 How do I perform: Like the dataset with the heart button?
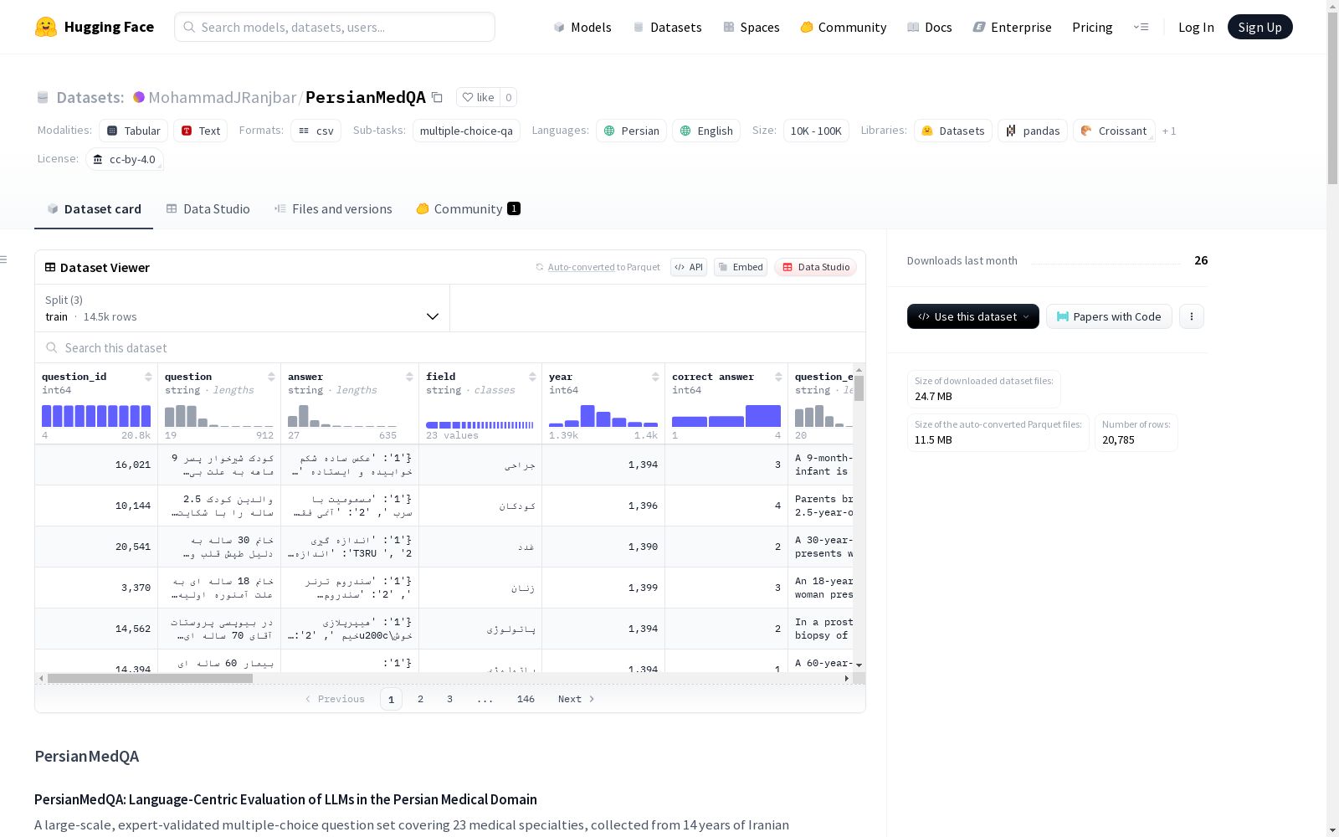pos(478,97)
